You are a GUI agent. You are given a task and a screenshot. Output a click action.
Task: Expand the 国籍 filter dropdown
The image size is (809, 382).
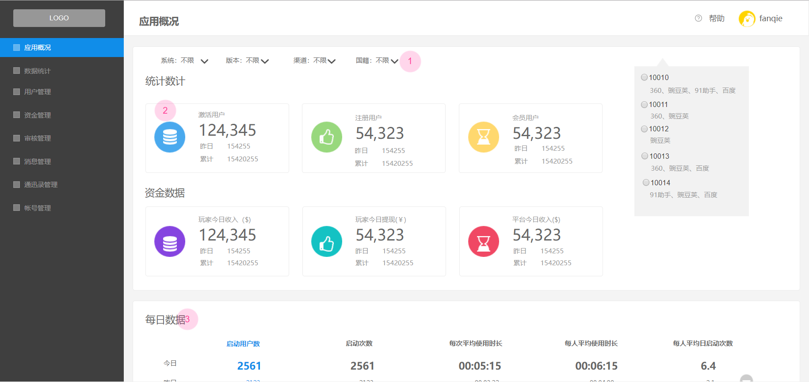(x=394, y=61)
